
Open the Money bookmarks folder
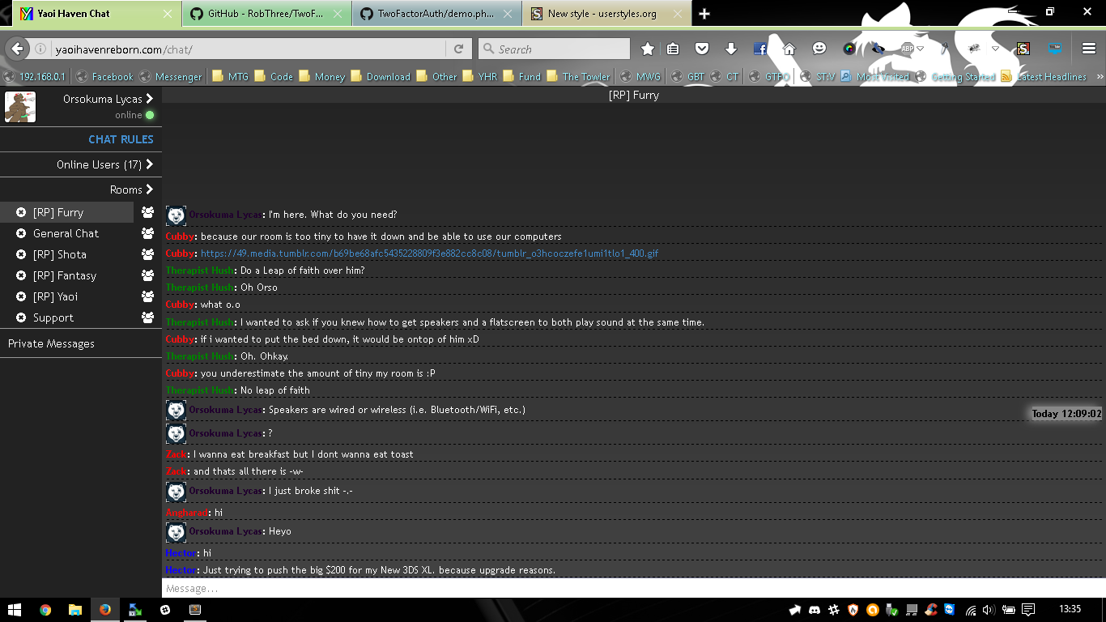click(x=321, y=76)
